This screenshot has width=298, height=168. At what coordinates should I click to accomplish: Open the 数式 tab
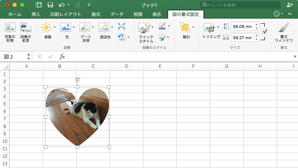click(x=96, y=14)
